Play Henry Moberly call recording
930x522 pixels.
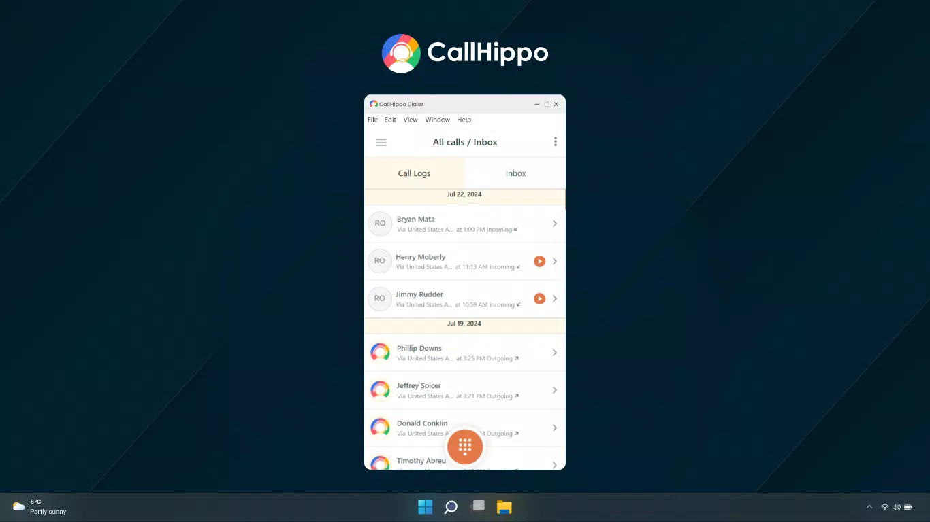coord(539,261)
